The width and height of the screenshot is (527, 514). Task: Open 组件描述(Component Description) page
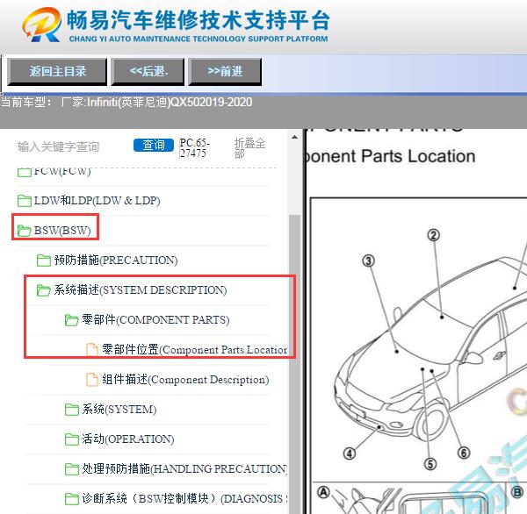[x=185, y=380]
